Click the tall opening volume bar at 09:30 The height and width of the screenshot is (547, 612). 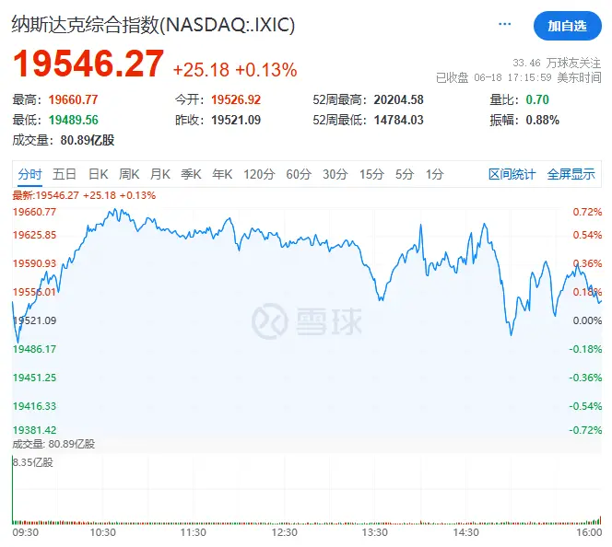click(x=13, y=490)
